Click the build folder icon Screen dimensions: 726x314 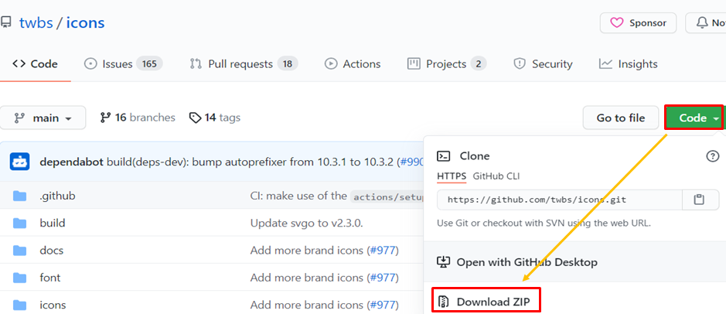tap(20, 224)
